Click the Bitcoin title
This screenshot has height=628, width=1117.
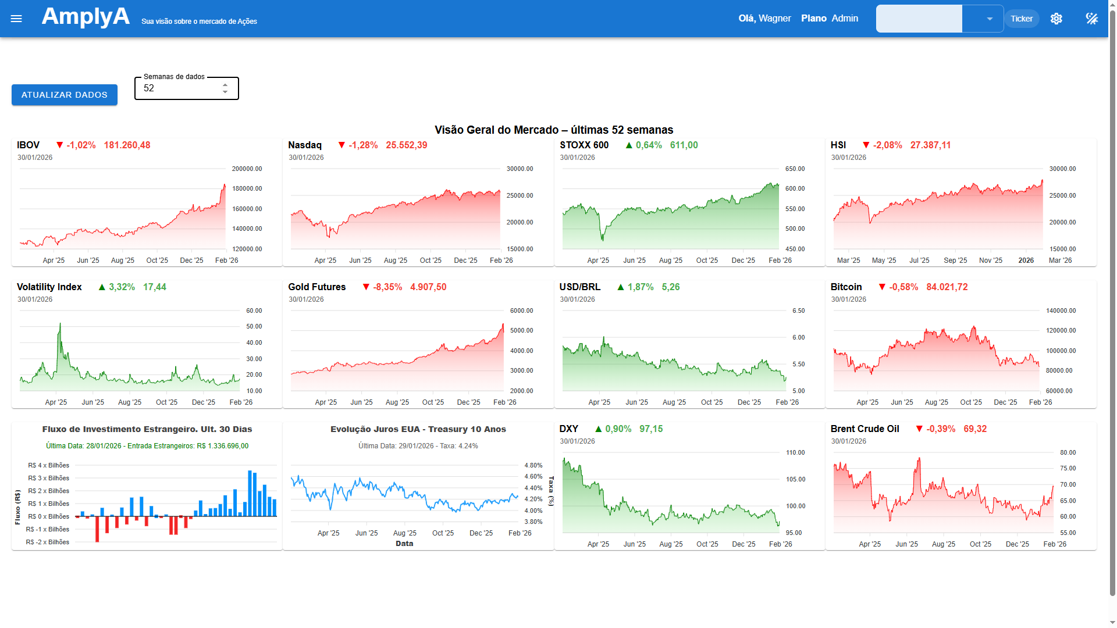(846, 287)
